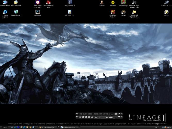Launch the DC++ desktop icon
Viewport: 172px width, 129px height.
coord(166,12)
